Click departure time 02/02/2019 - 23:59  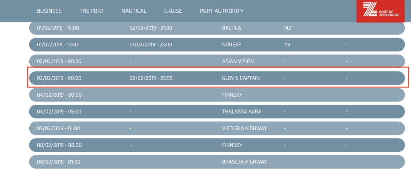point(151,78)
